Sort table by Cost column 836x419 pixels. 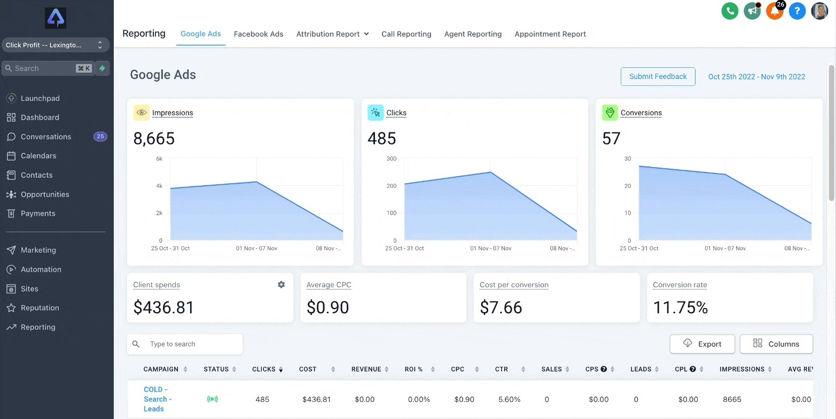pyautogui.click(x=317, y=369)
